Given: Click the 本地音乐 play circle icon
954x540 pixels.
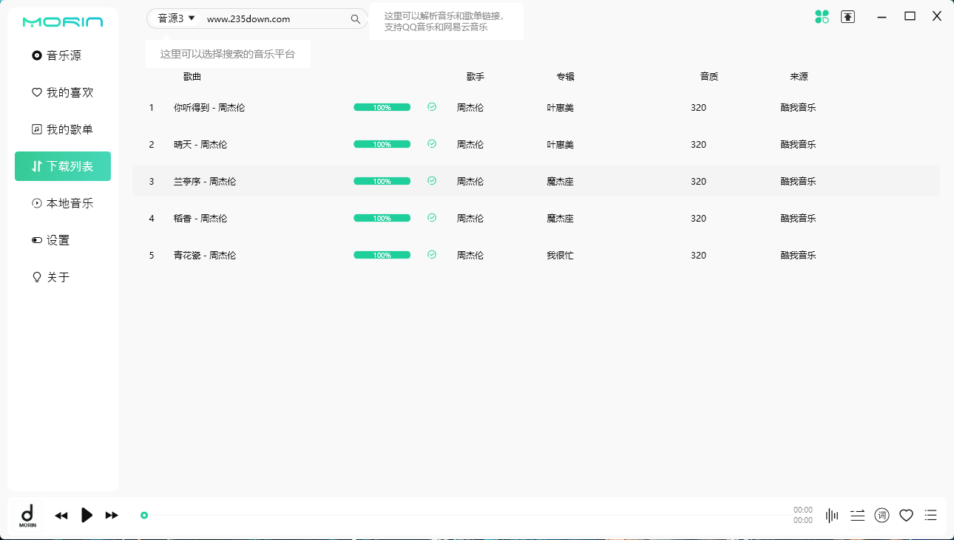Looking at the screenshot, I should click(x=37, y=203).
